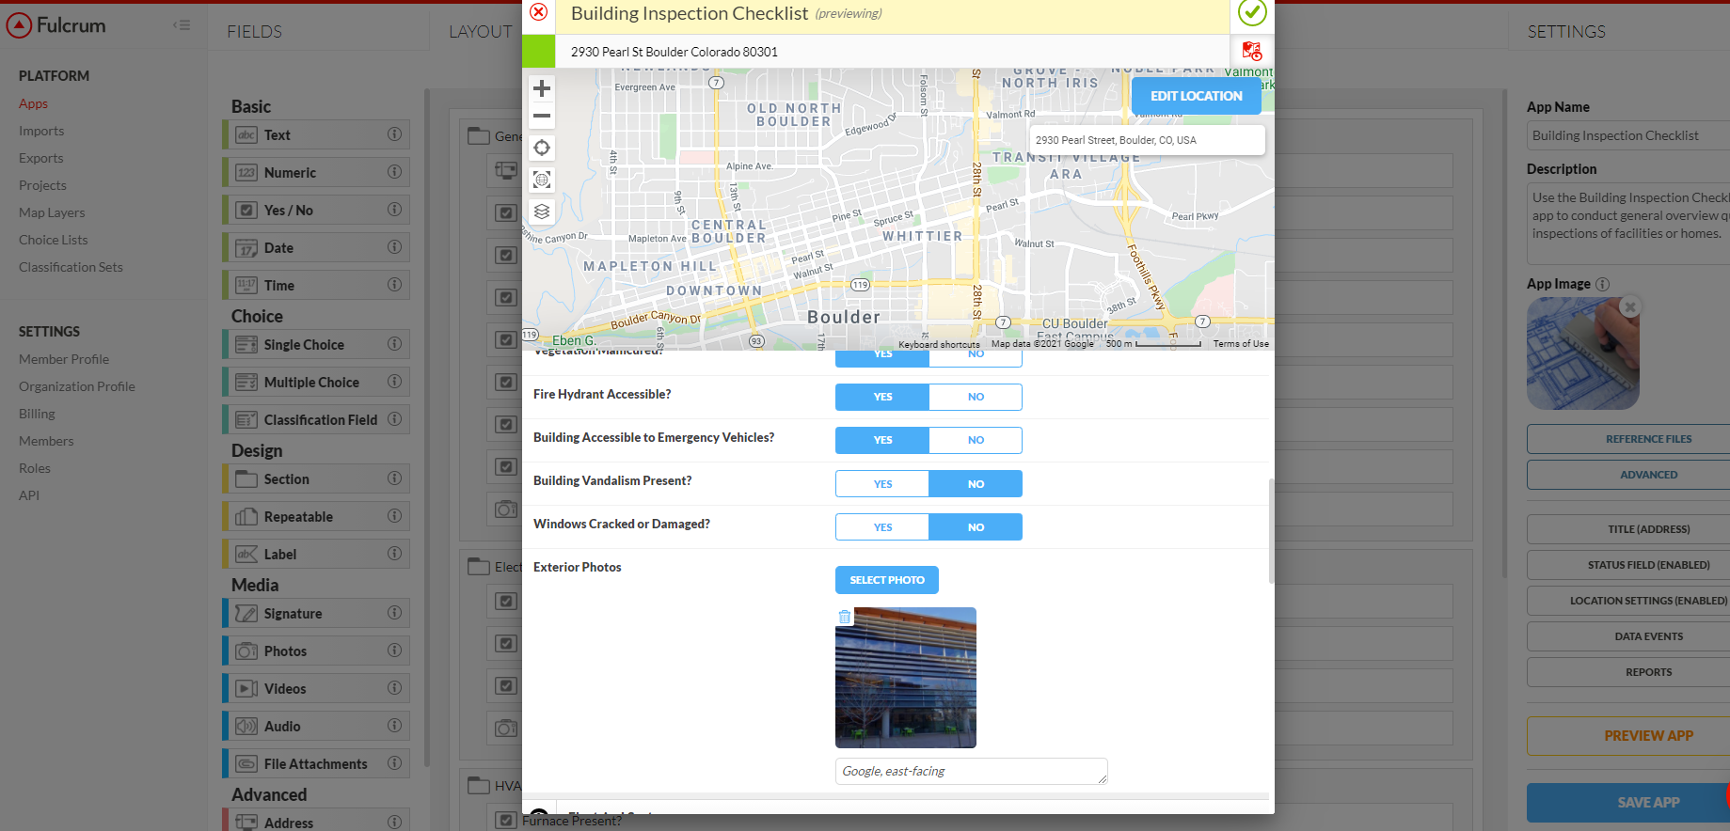Click the red map status icon beside the address
Screen dimensions: 1730x831
pos(1252,51)
